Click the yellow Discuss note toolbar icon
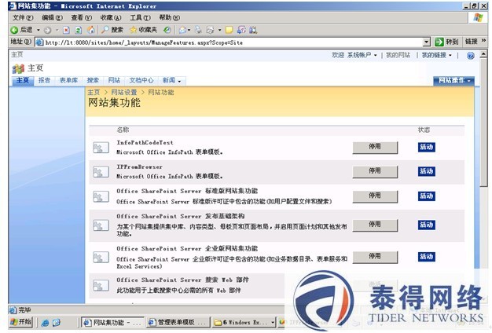Screen dimensions: 492x333 coord(229,30)
